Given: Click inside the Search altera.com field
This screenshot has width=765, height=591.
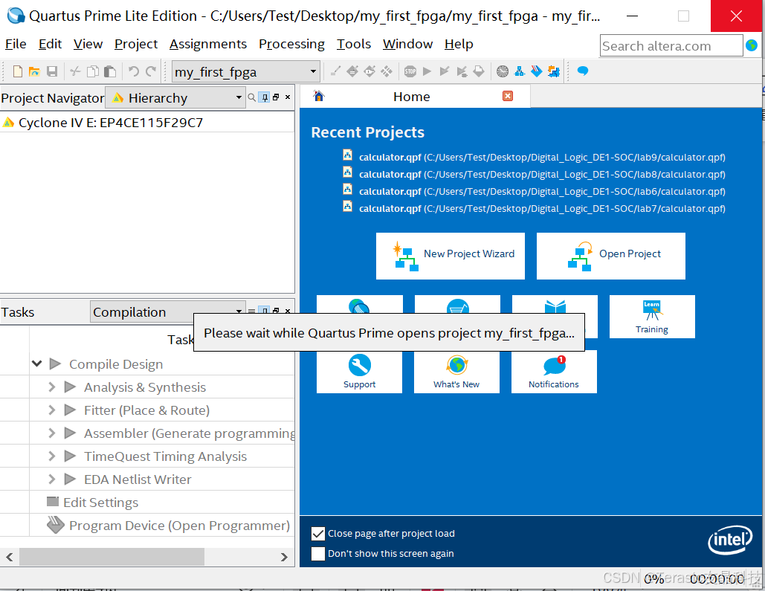Looking at the screenshot, I should [x=671, y=46].
